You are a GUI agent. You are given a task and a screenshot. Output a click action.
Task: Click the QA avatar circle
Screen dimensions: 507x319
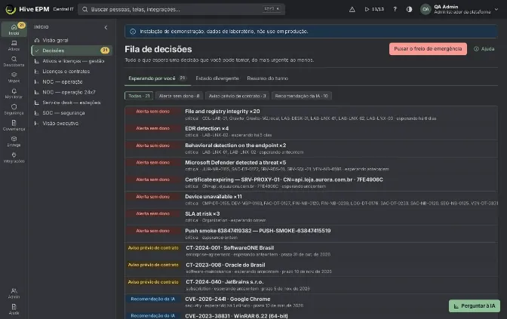(x=426, y=9)
